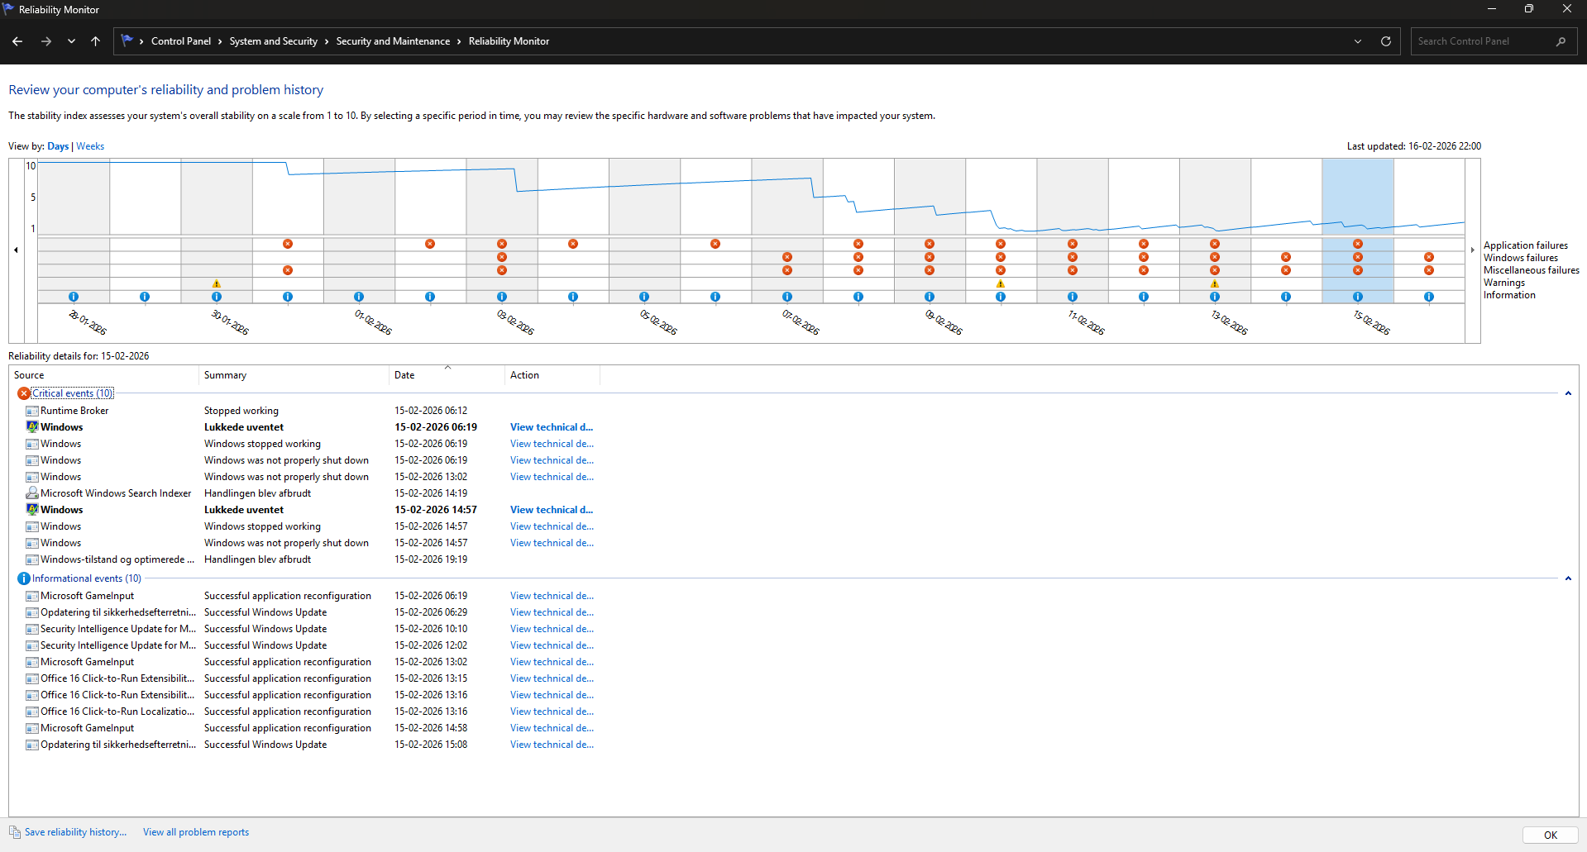Image resolution: width=1587 pixels, height=852 pixels.
Task: Sort by the Summary column header
Action: 294,375
